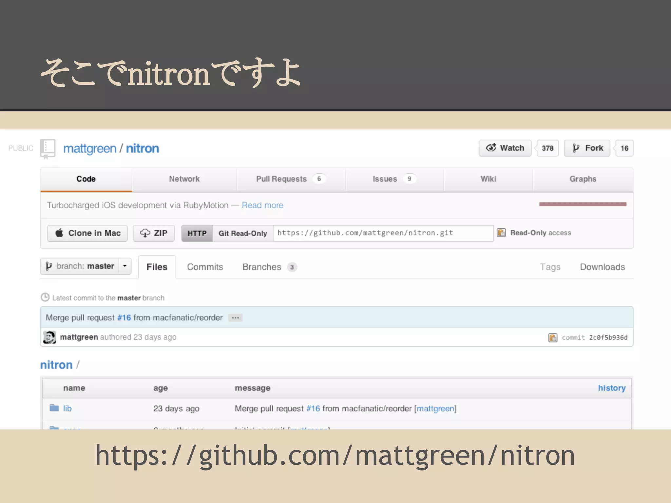Click the lib folder icon
The image size is (671, 503).
tap(54, 408)
